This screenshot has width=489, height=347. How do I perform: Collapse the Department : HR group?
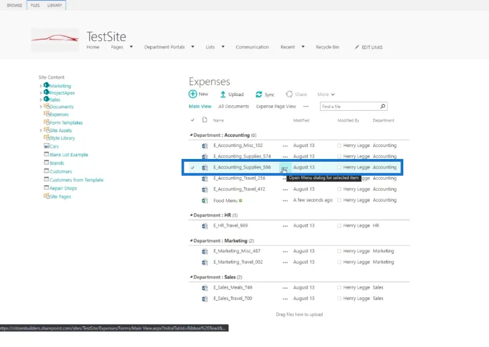click(191, 215)
